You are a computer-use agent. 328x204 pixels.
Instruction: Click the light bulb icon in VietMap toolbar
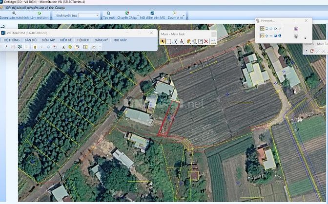(35, 47)
